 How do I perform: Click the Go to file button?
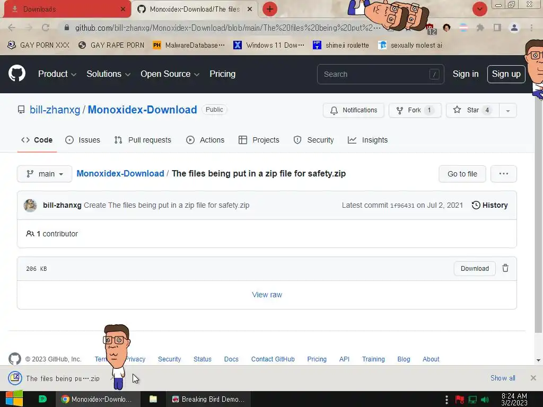click(x=462, y=174)
